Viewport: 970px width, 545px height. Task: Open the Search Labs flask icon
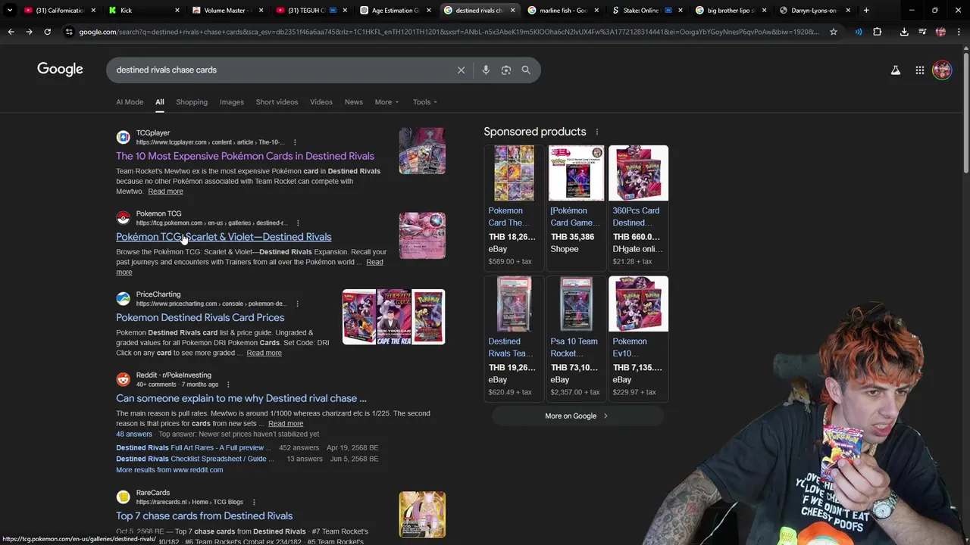pos(895,70)
